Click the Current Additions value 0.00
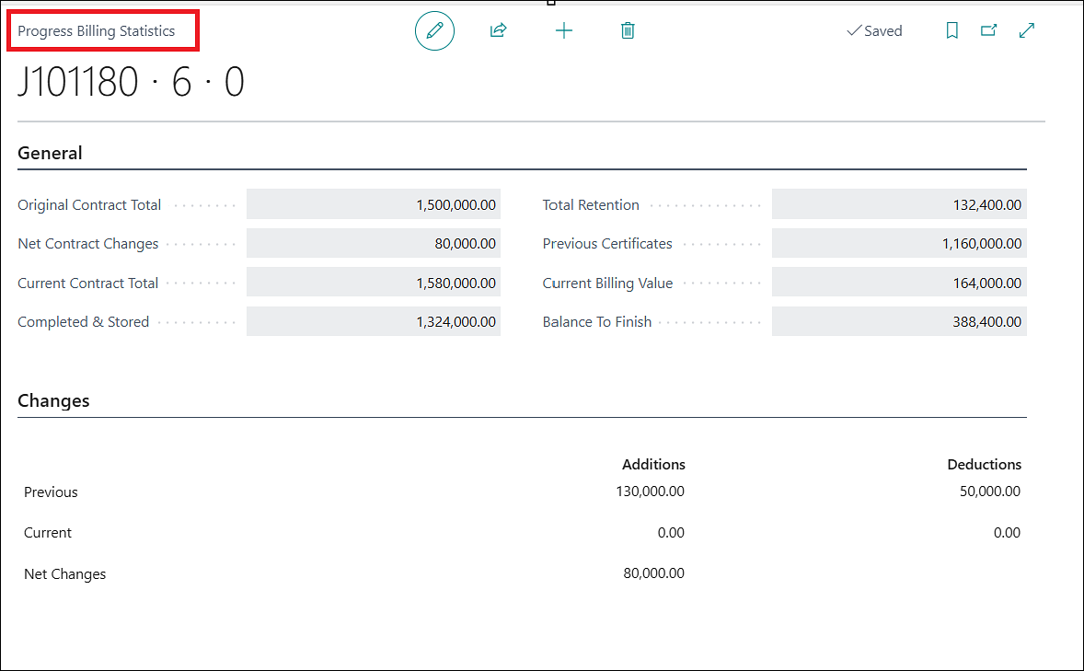The width and height of the screenshot is (1084, 671). 671,533
